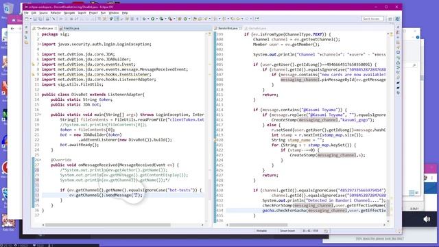
Task: Click the warning marker on line 9
Action: click(33, 75)
